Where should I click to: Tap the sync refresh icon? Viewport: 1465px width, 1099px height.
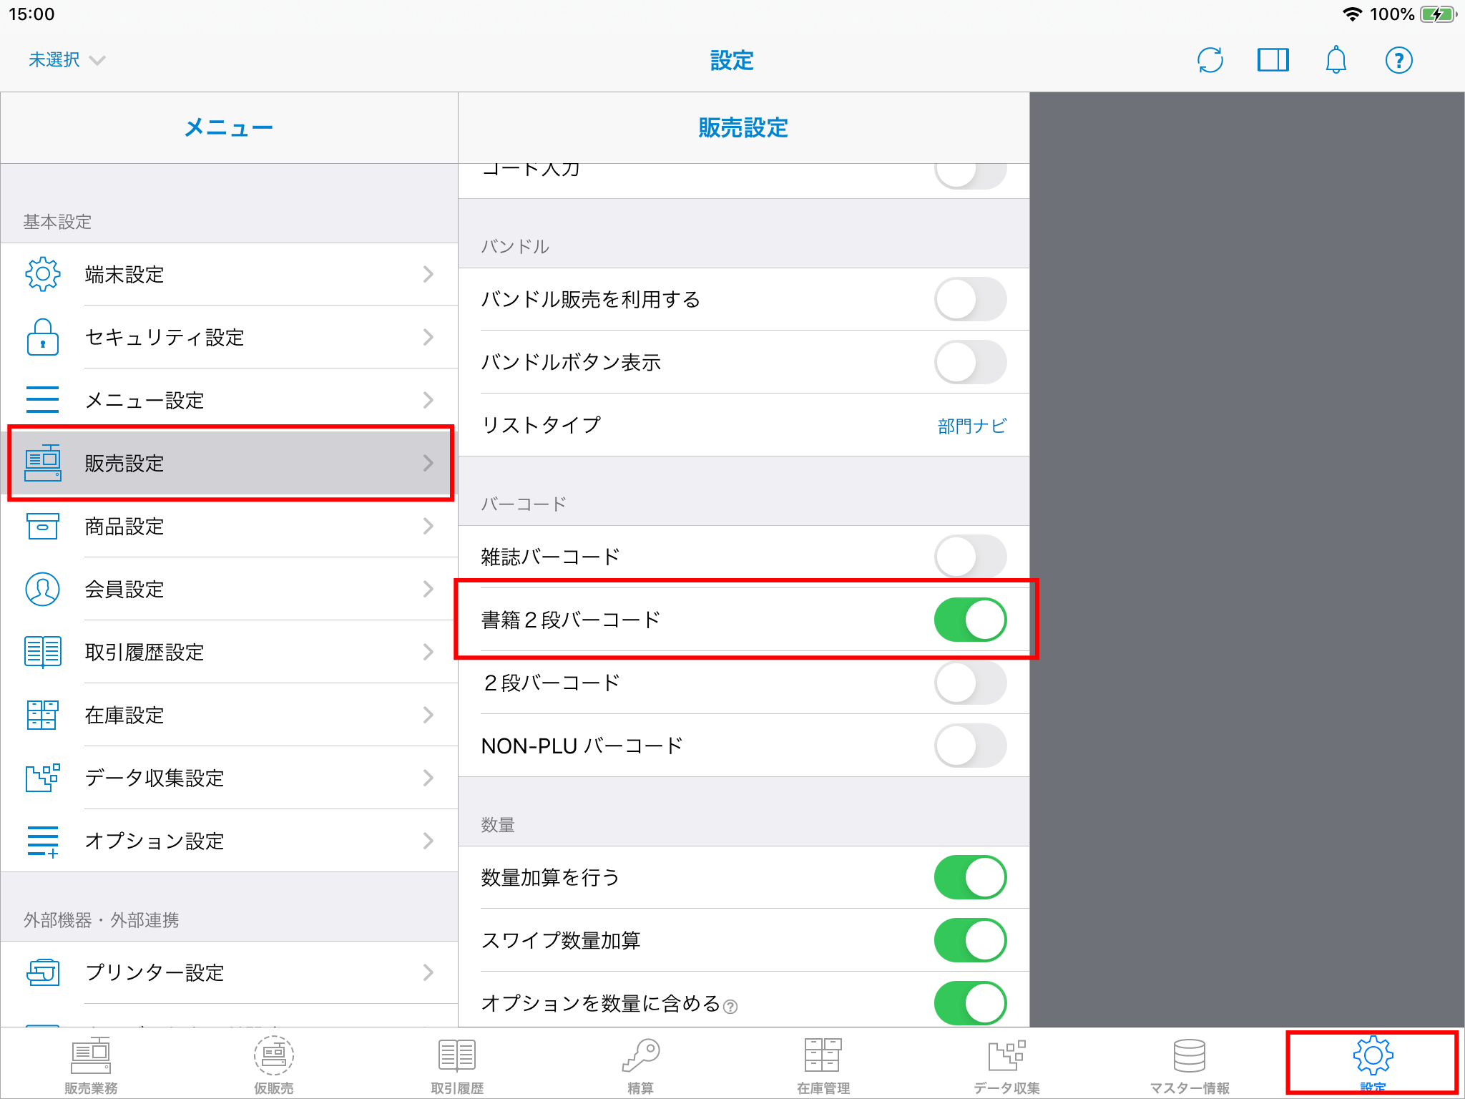coord(1210,60)
